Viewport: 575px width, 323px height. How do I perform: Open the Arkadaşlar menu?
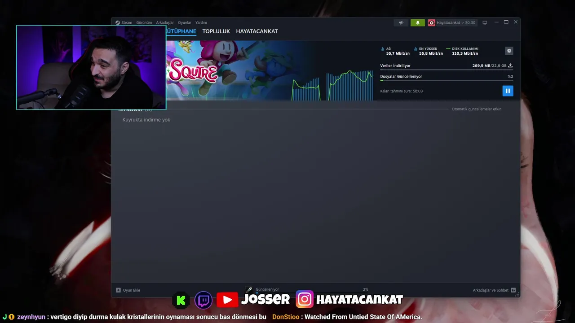point(165,22)
